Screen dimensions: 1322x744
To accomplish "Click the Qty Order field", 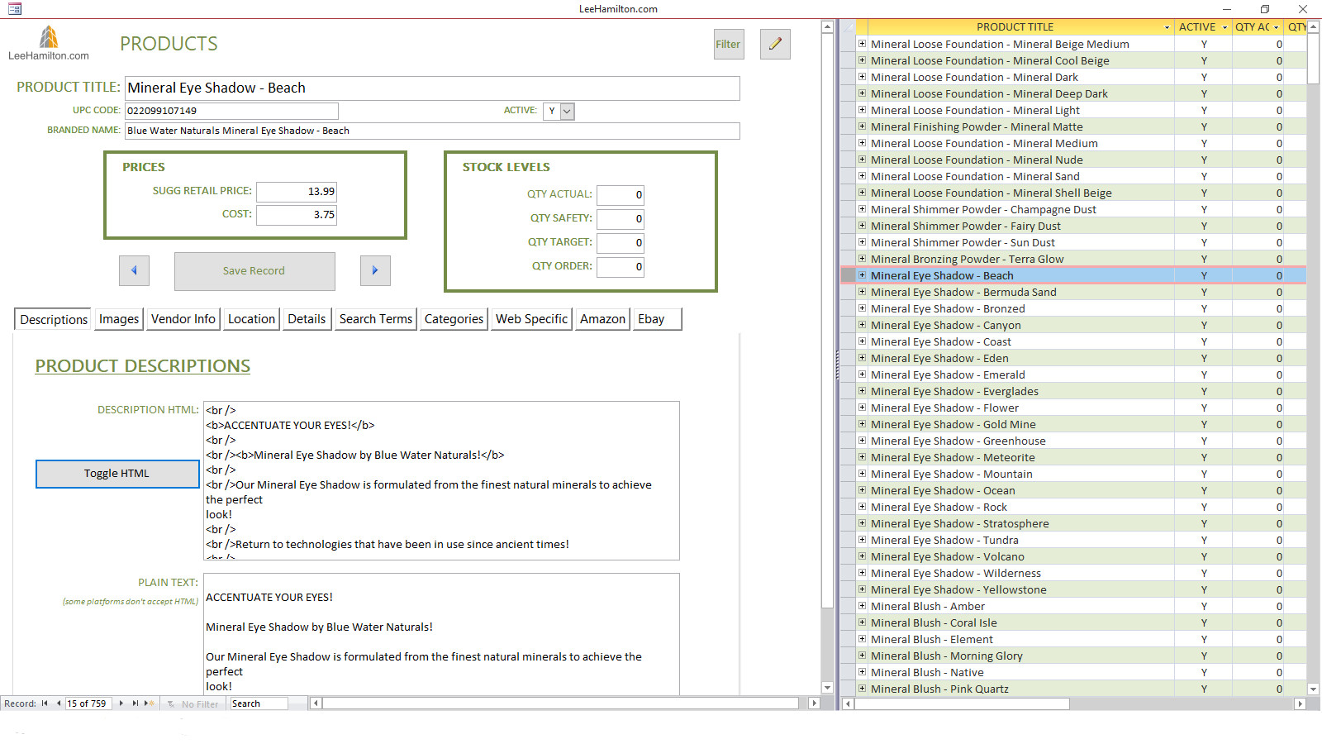I will 621,267.
